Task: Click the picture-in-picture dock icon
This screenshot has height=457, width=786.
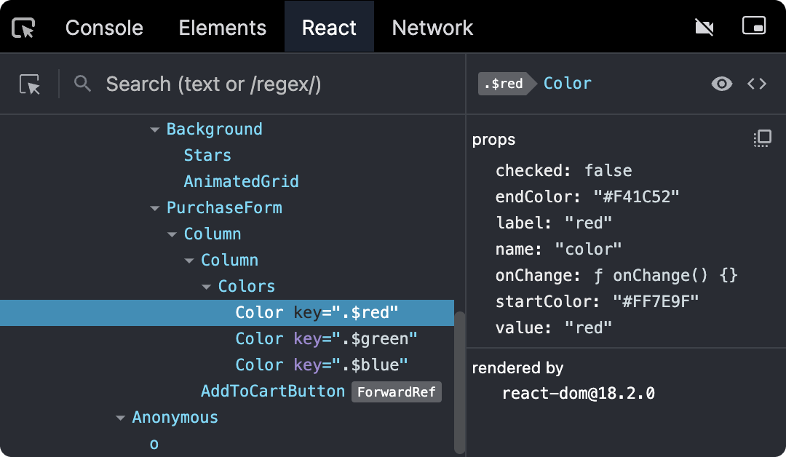Action: pyautogui.click(x=754, y=26)
